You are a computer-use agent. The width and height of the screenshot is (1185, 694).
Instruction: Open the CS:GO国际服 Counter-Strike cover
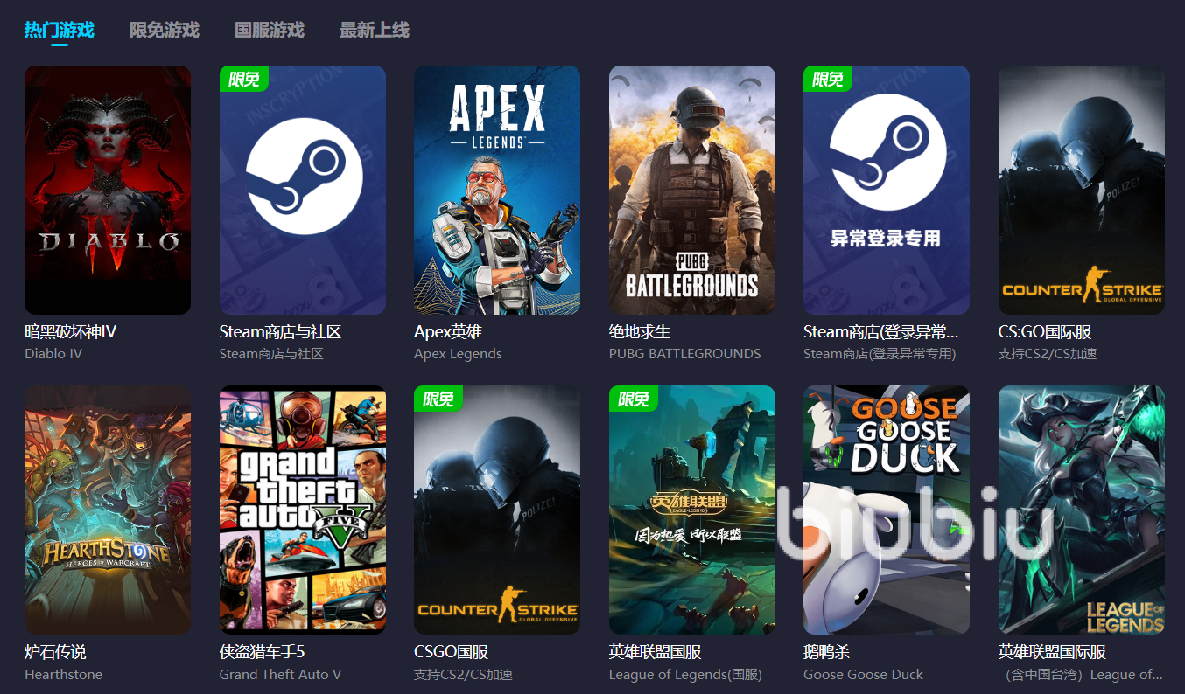click(x=1082, y=190)
